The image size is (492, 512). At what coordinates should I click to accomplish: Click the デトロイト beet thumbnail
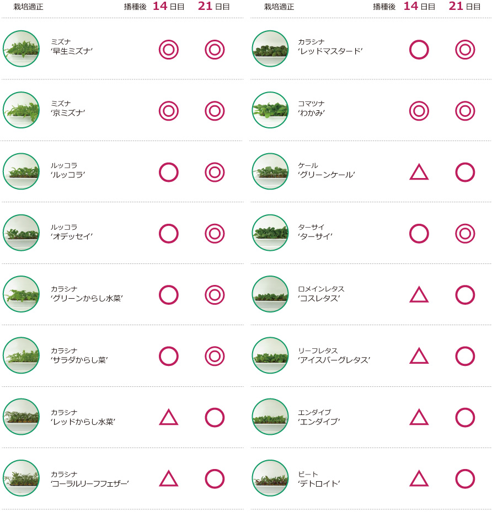click(270, 478)
